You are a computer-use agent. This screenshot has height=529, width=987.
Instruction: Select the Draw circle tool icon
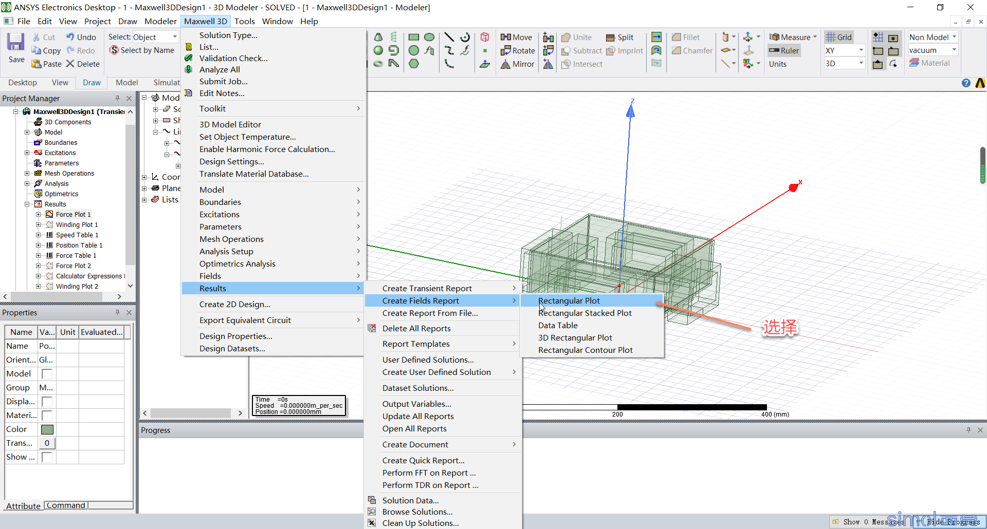(x=414, y=50)
